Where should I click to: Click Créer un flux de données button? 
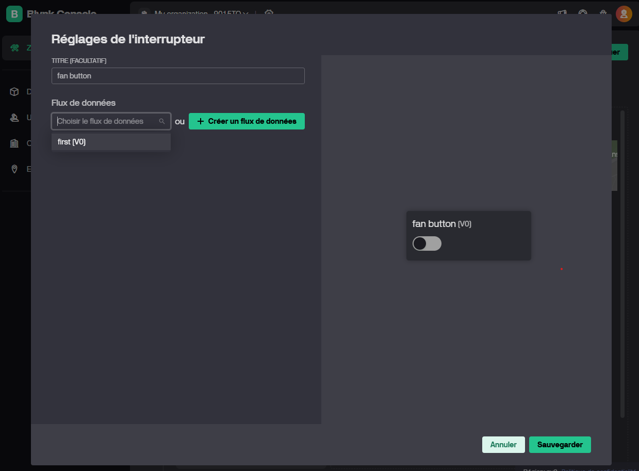(x=247, y=121)
